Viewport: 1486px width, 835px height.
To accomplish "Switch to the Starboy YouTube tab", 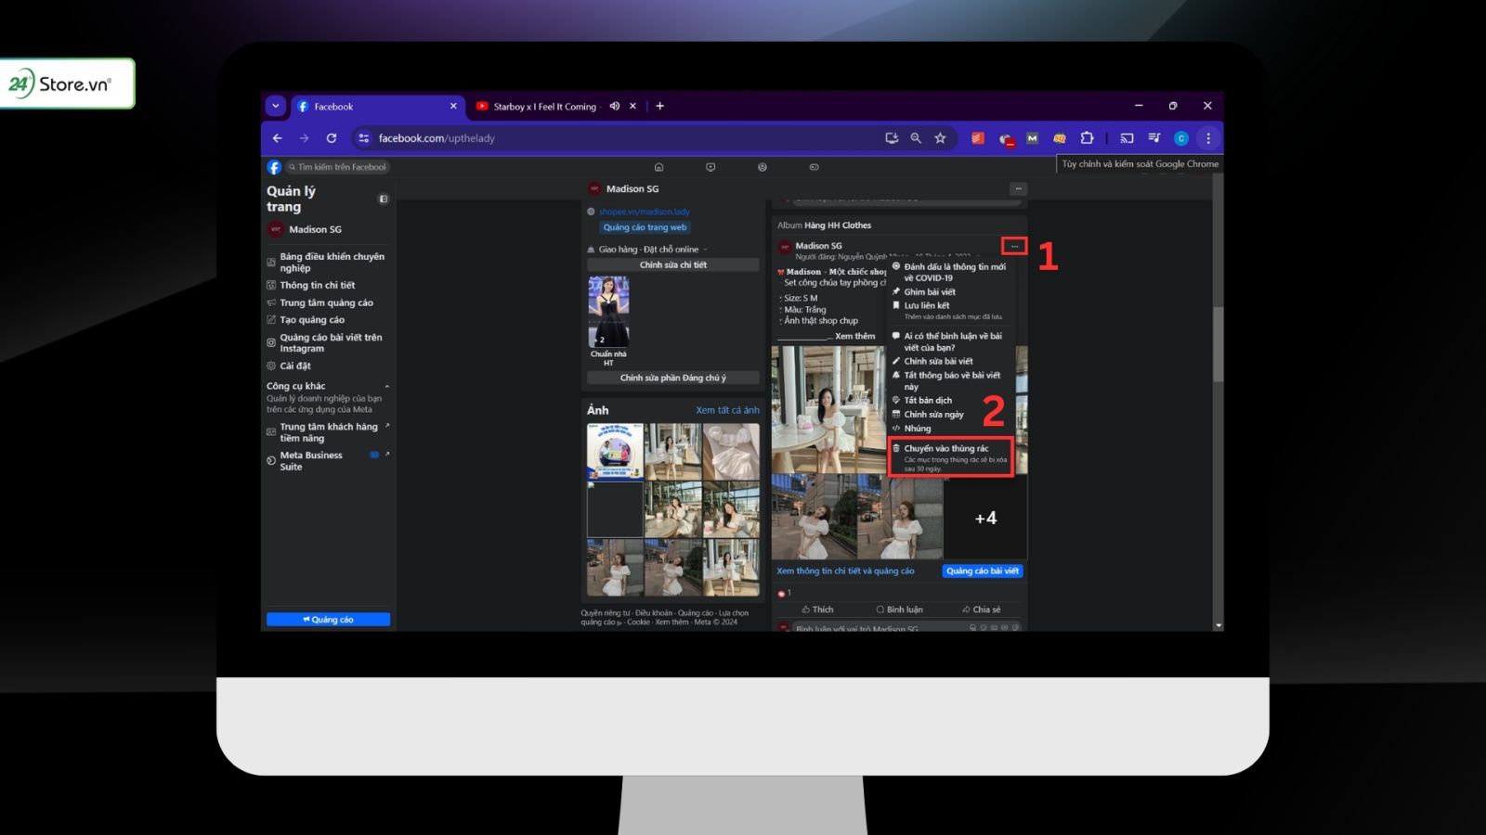I will pos(545,107).
